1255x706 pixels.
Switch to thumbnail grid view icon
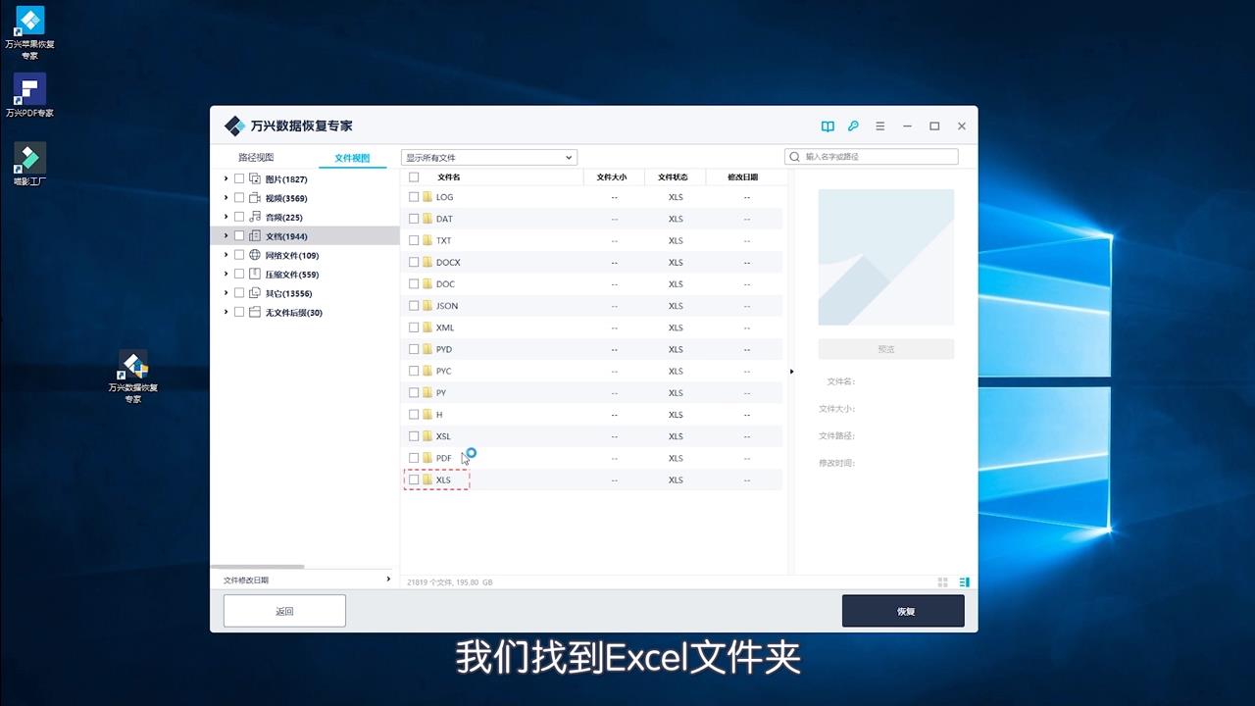pyautogui.click(x=943, y=581)
